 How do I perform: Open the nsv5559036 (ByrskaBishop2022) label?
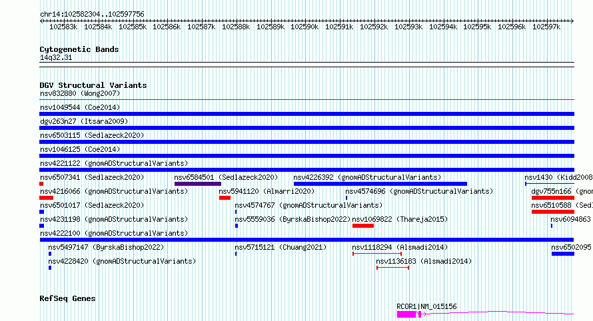[293, 219]
